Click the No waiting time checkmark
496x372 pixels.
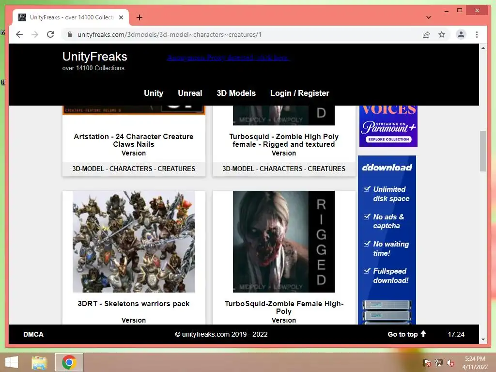point(367,244)
